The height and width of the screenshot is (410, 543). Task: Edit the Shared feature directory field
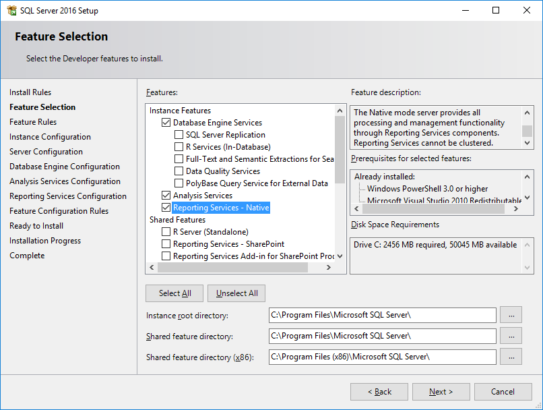[382, 336]
